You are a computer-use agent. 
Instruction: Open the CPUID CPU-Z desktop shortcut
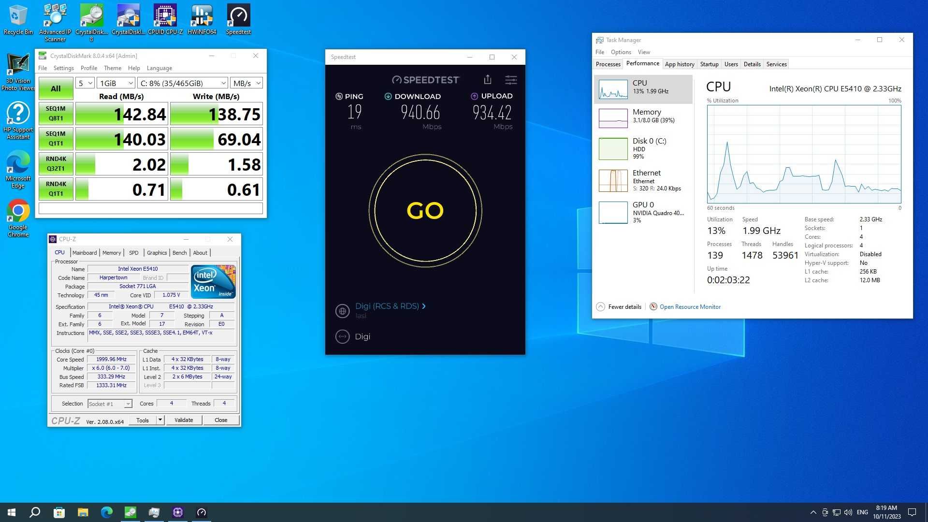coord(165,19)
